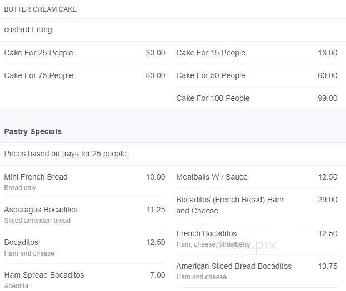Click the French Bocaditos item
The height and width of the screenshot is (291, 346).
tap(206, 233)
